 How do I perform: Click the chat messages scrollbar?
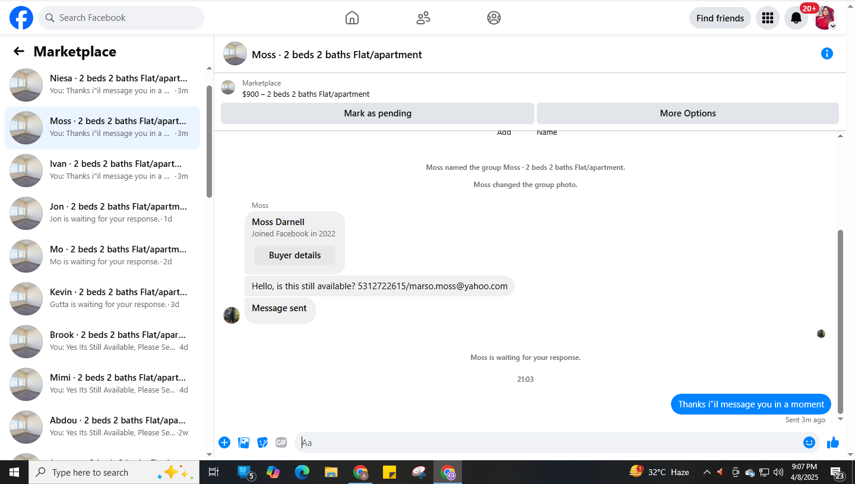coord(840,322)
